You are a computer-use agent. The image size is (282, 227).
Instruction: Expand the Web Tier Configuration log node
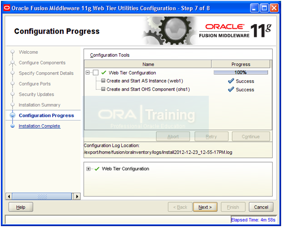pyautogui.click(x=88, y=169)
